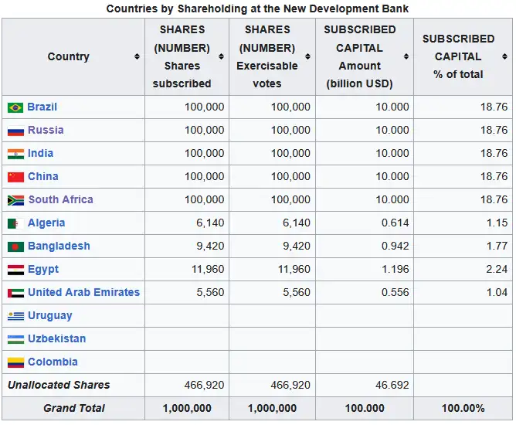
Task: Click the Russia flag icon
Action: pos(15,131)
